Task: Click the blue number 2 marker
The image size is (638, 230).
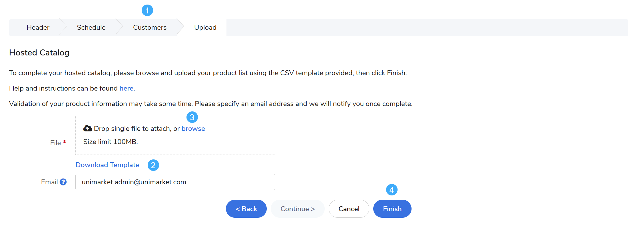Action: [153, 165]
